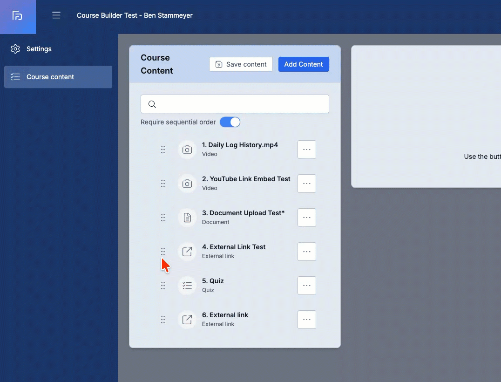Click the Course Builder Test - Ben Stammeyer title
The width and height of the screenshot is (501, 382).
135,15
